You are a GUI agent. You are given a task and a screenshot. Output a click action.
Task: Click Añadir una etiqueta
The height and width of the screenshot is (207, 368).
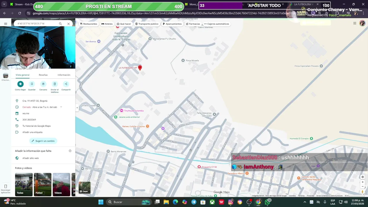click(x=32, y=132)
